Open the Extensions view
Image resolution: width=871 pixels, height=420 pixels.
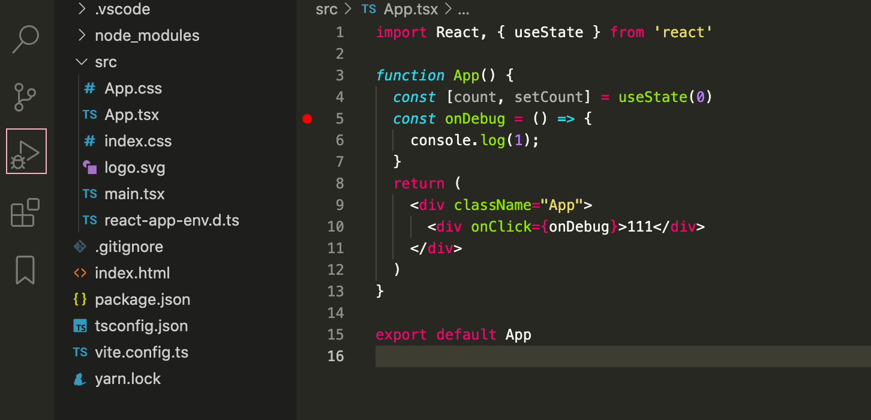[25, 212]
